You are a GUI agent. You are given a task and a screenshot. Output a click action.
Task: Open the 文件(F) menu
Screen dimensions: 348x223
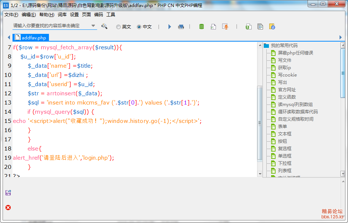(x=11, y=15)
